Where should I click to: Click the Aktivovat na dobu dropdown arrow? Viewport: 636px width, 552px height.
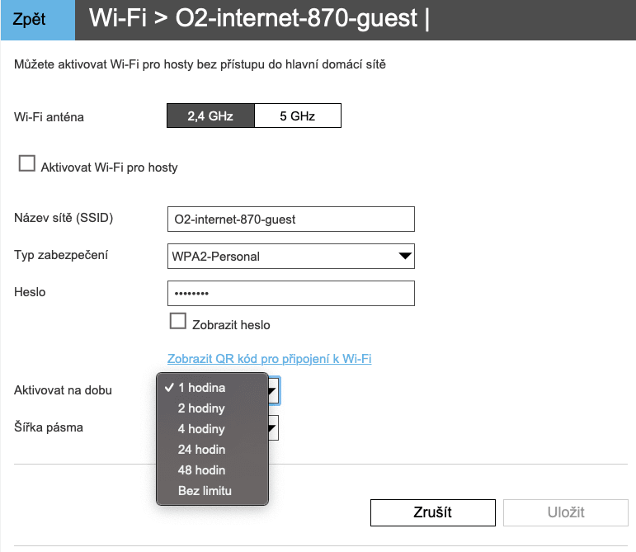[x=273, y=390]
